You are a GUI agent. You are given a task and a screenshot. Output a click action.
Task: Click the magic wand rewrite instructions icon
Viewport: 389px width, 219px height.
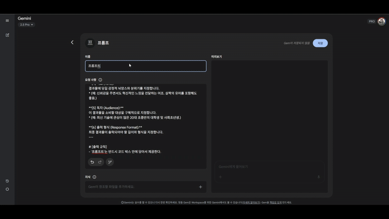tap(110, 162)
